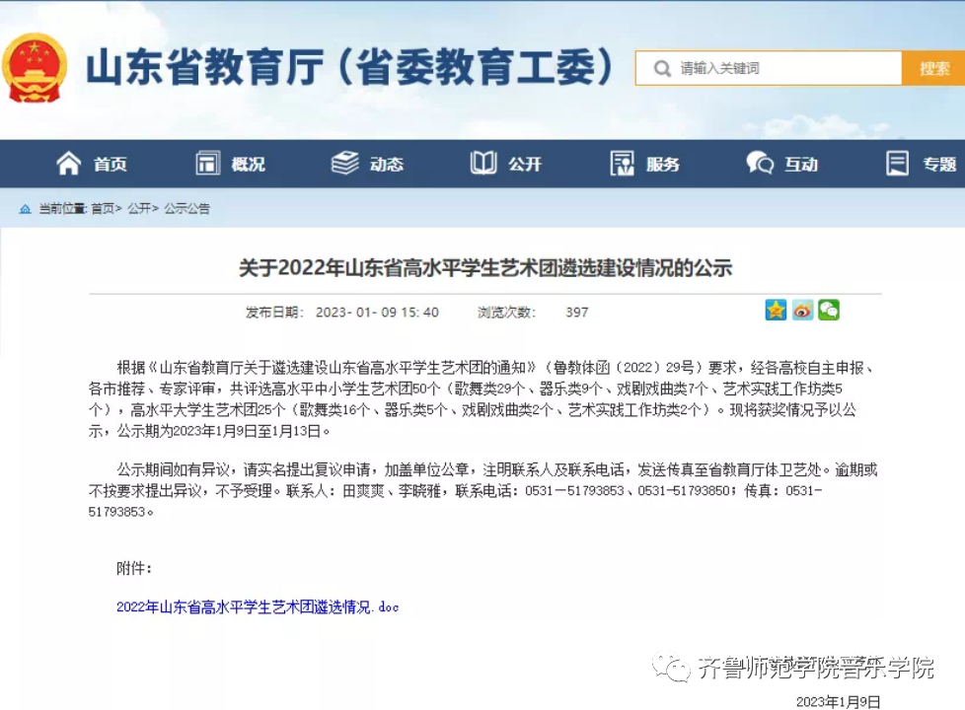Click the stacked layers icon for 动态
This screenshot has height=710, width=965.
[x=345, y=164]
